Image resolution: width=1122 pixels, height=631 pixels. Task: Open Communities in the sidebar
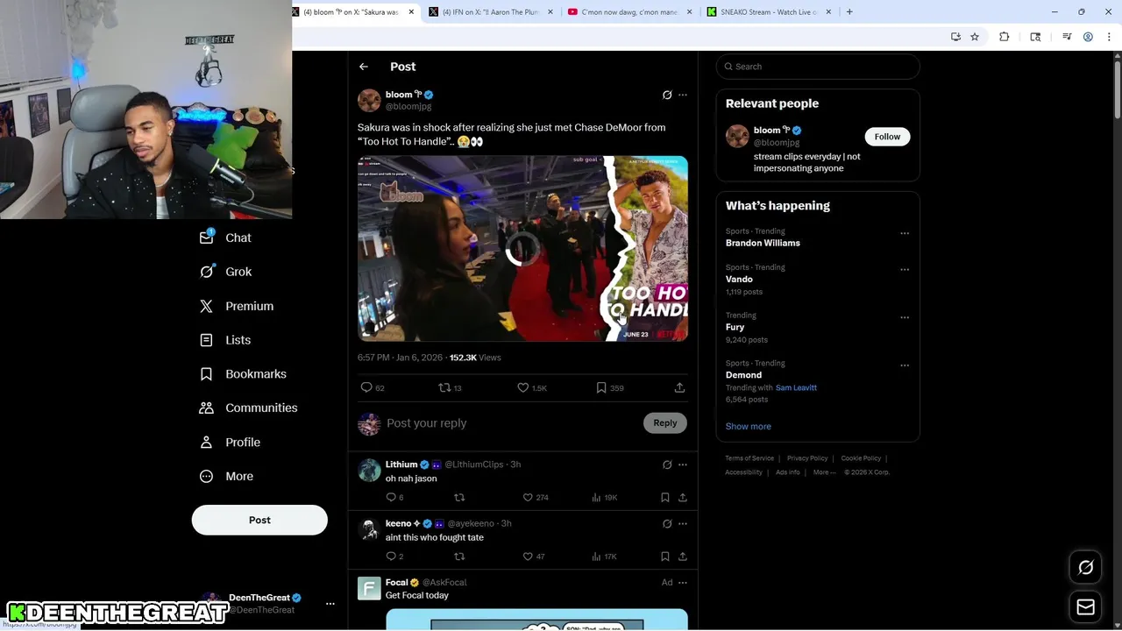click(248, 408)
